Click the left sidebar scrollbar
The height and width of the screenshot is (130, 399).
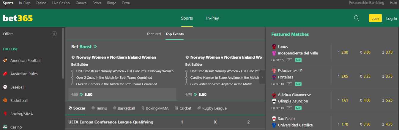[63, 53]
